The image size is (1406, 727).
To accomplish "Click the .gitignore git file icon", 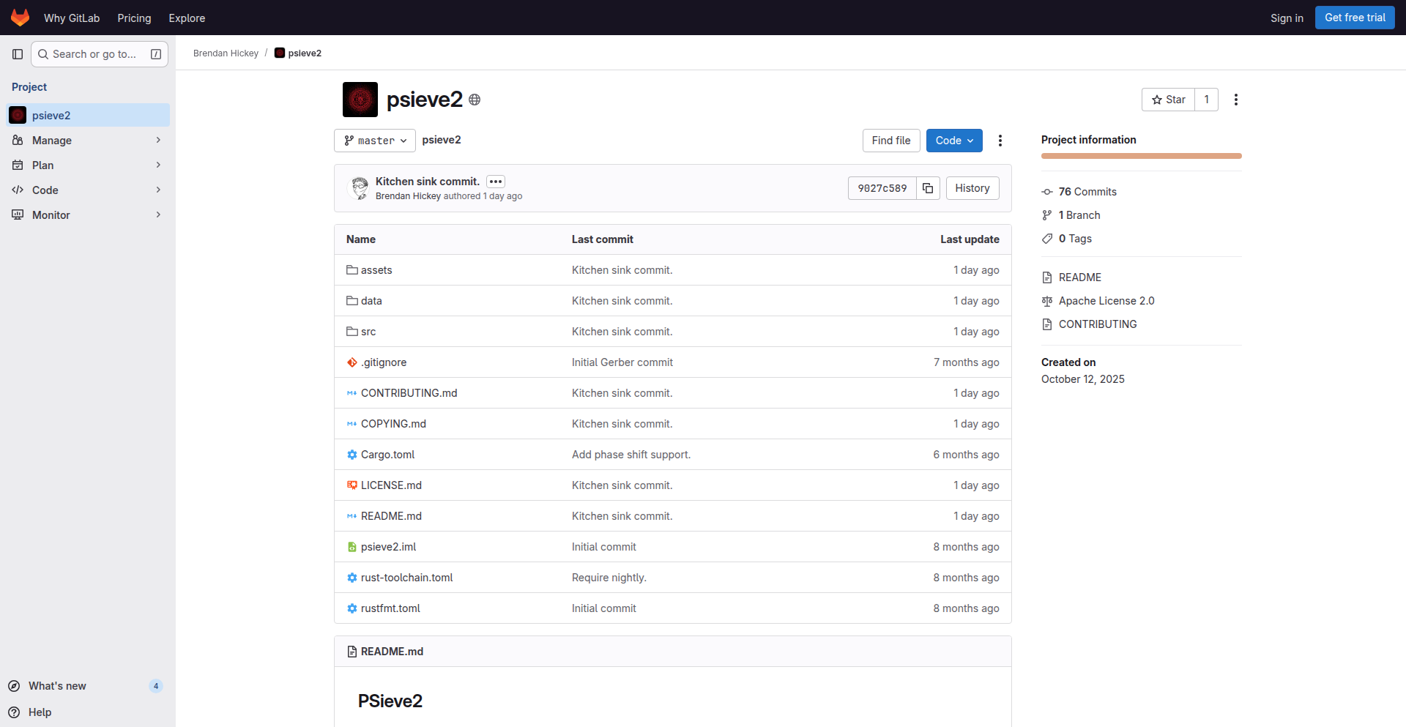I will point(352,362).
